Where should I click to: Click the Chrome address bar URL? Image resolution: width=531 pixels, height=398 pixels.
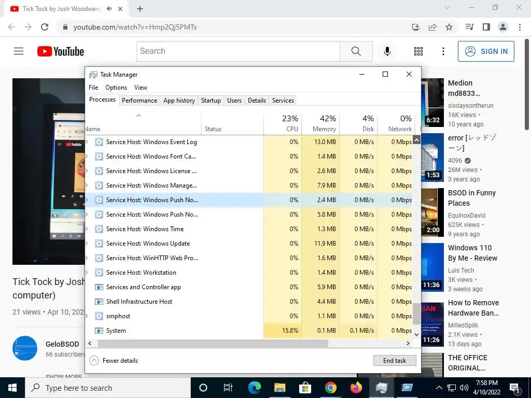(x=135, y=27)
